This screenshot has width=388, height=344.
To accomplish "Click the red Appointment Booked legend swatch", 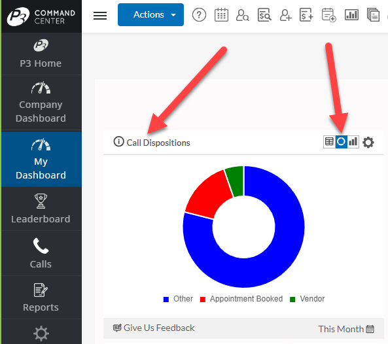I will pos(203,300).
